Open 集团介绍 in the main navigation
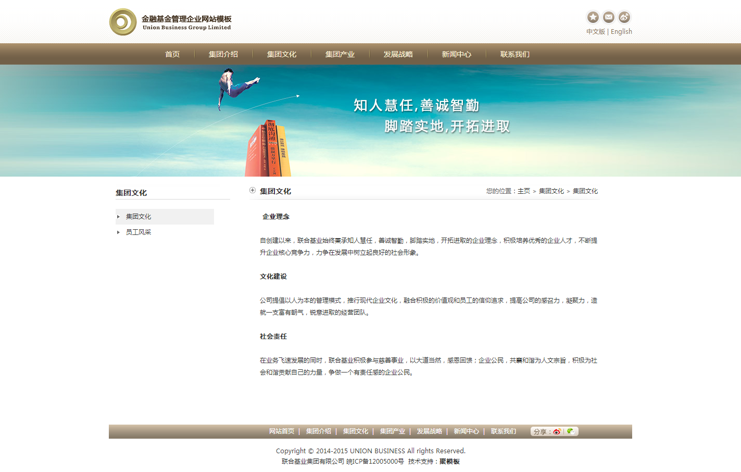741x472 pixels. pos(223,54)
